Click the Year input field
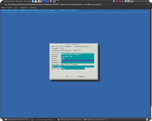152x121 pixels. coord(77,59)
